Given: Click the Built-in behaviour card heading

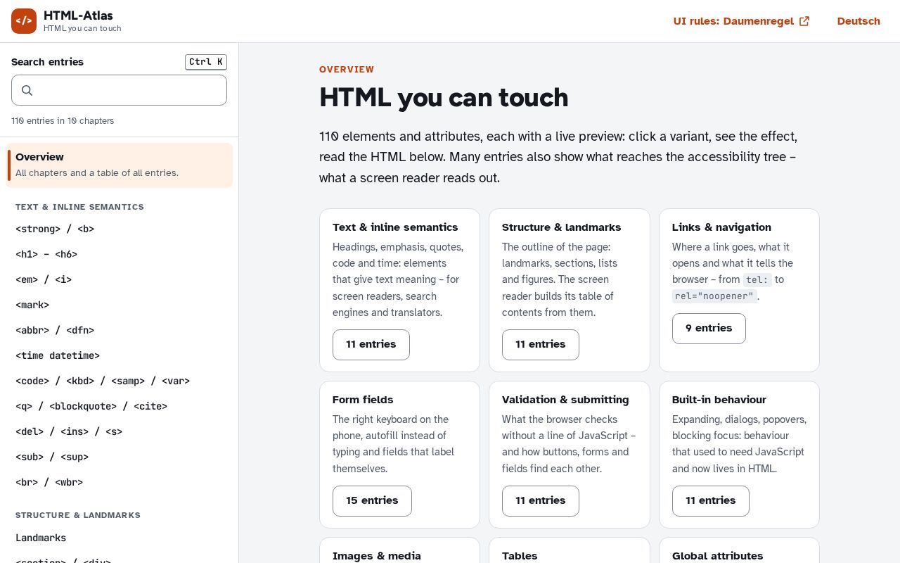Looking at the screenshot, I should point(719,400).
